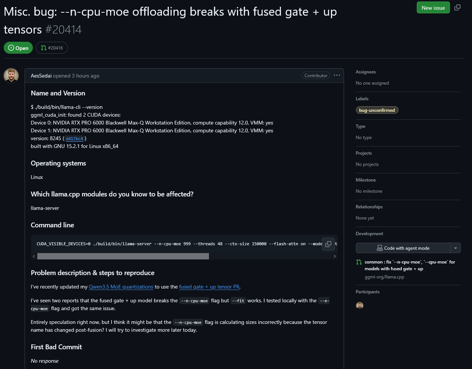Click the Code with agent mode button

(x=403, y=248)
